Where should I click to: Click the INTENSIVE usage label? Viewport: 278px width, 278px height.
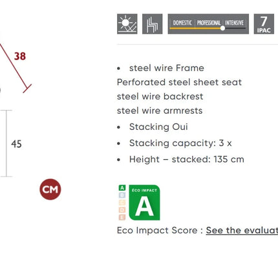pos(234,23)
